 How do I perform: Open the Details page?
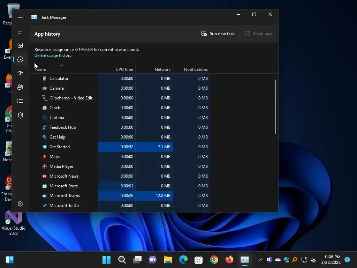(x=20, y=101)
